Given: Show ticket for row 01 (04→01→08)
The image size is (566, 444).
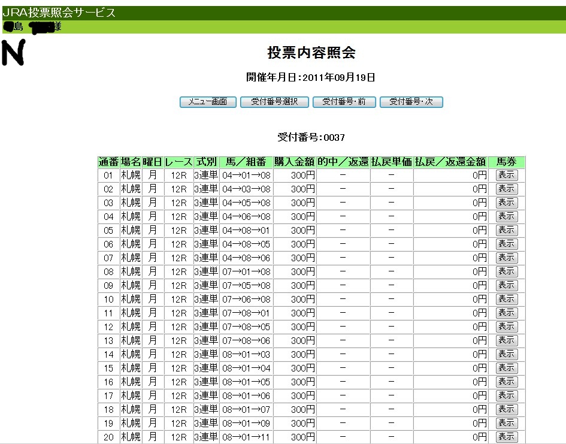Looking at the screenshot, I should 507,175.
